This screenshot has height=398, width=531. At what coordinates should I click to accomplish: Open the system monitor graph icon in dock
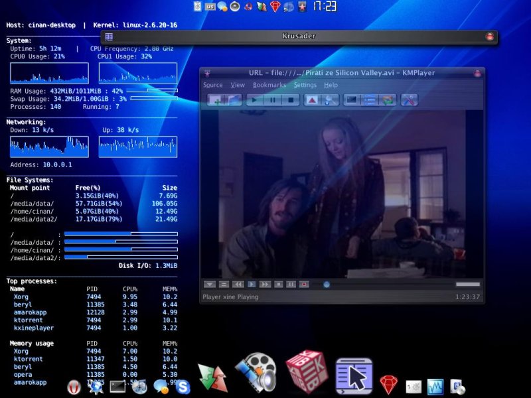[435, 387]
